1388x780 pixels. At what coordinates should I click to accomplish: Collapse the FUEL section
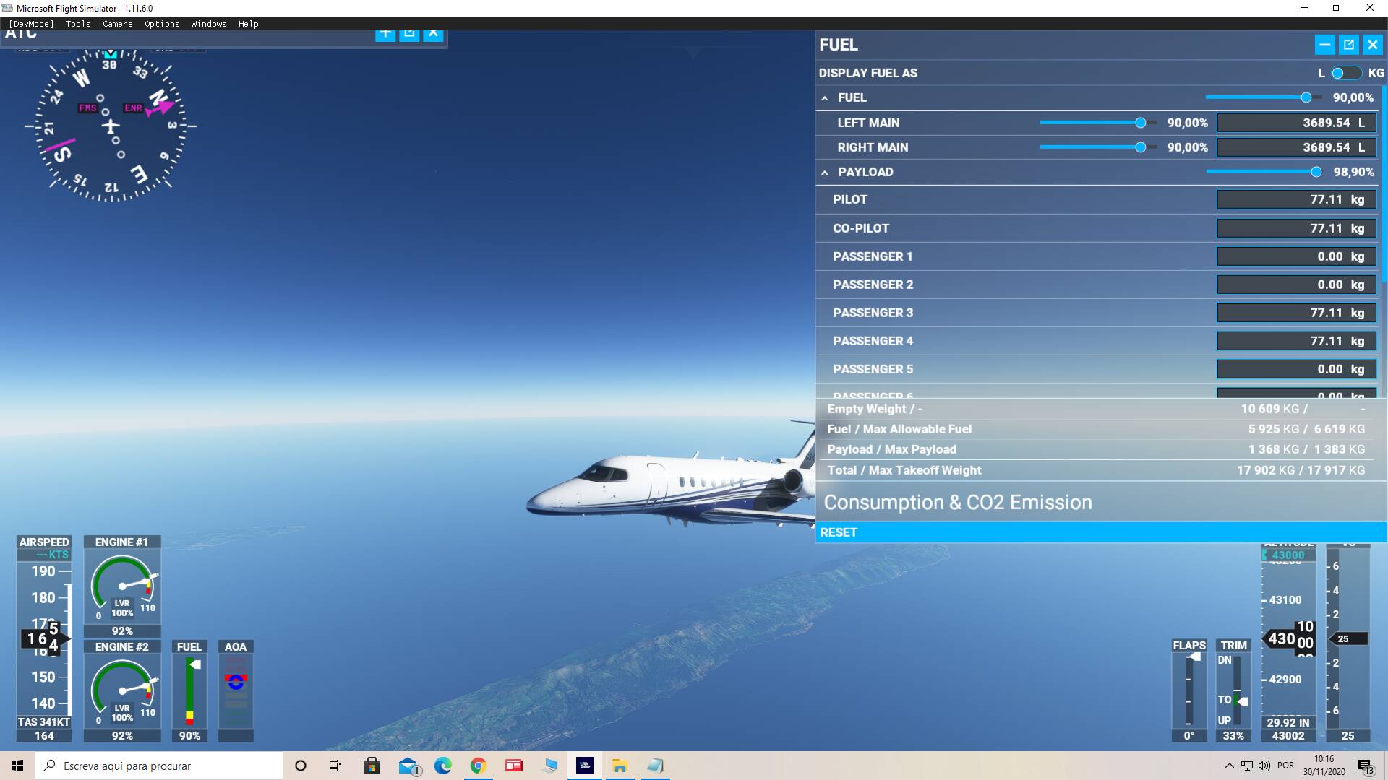click(x=825, y=98)
